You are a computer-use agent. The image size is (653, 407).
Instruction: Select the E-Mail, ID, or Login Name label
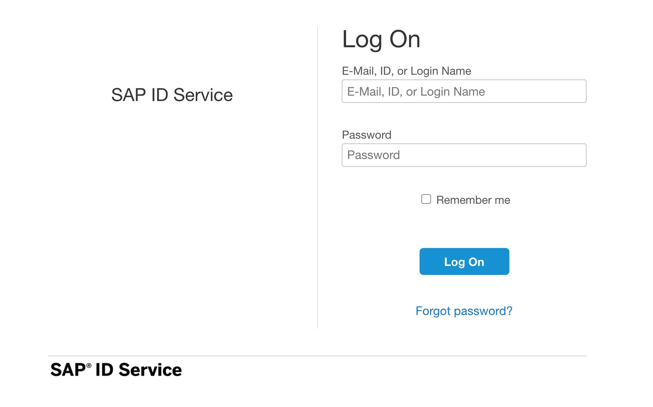406,71
